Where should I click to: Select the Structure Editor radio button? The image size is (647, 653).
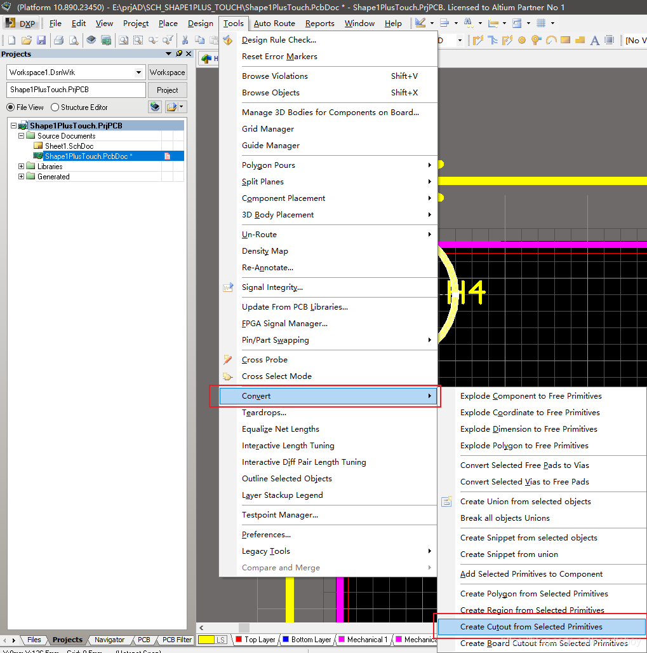55,107
